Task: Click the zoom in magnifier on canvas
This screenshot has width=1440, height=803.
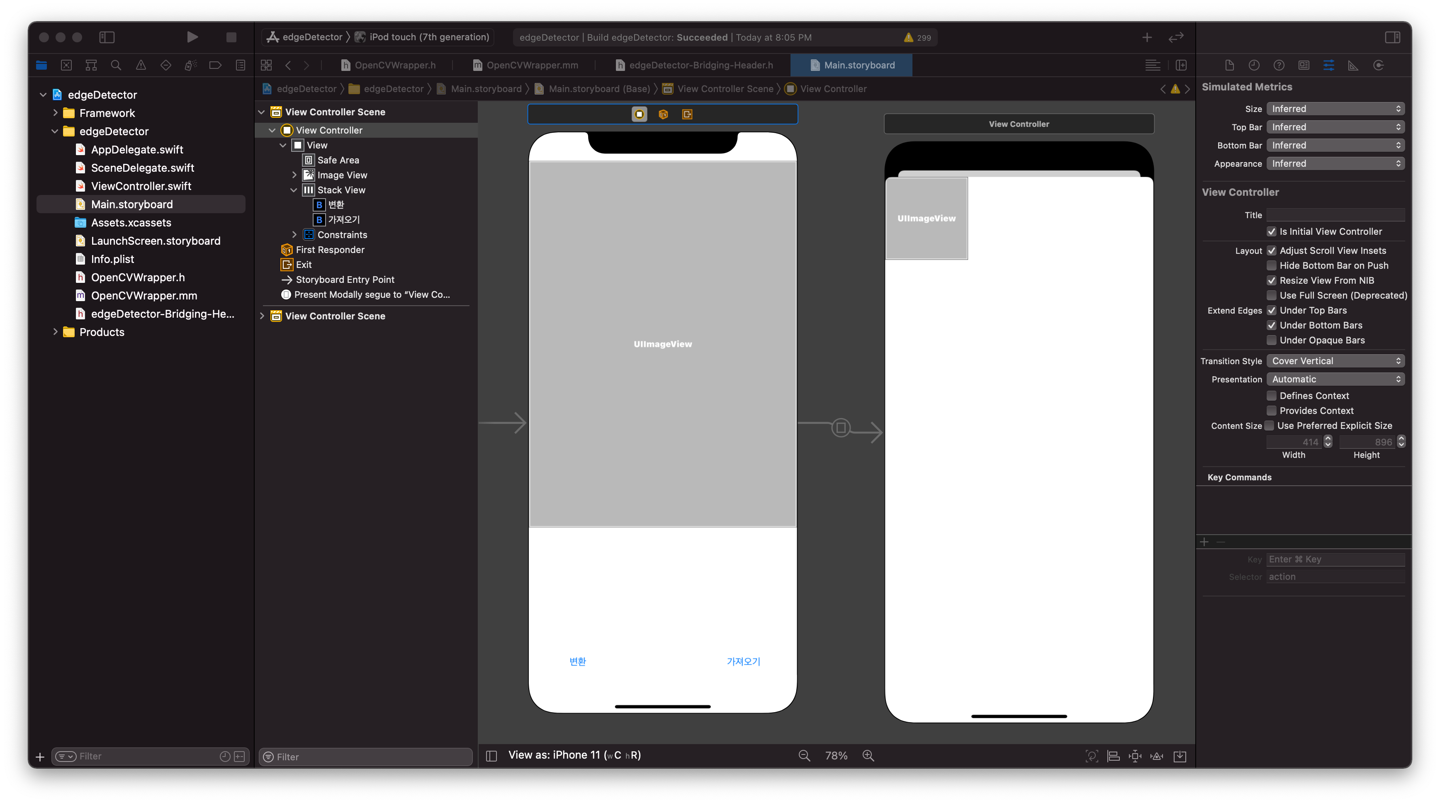Action: 868,755
